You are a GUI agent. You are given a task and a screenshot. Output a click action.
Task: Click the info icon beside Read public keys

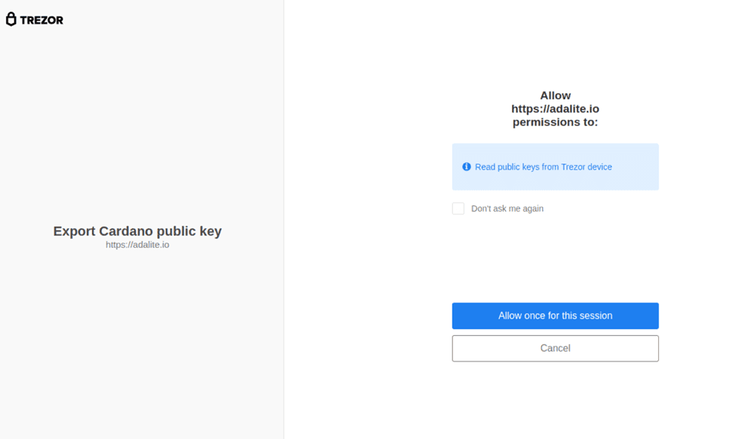[467, 166]
